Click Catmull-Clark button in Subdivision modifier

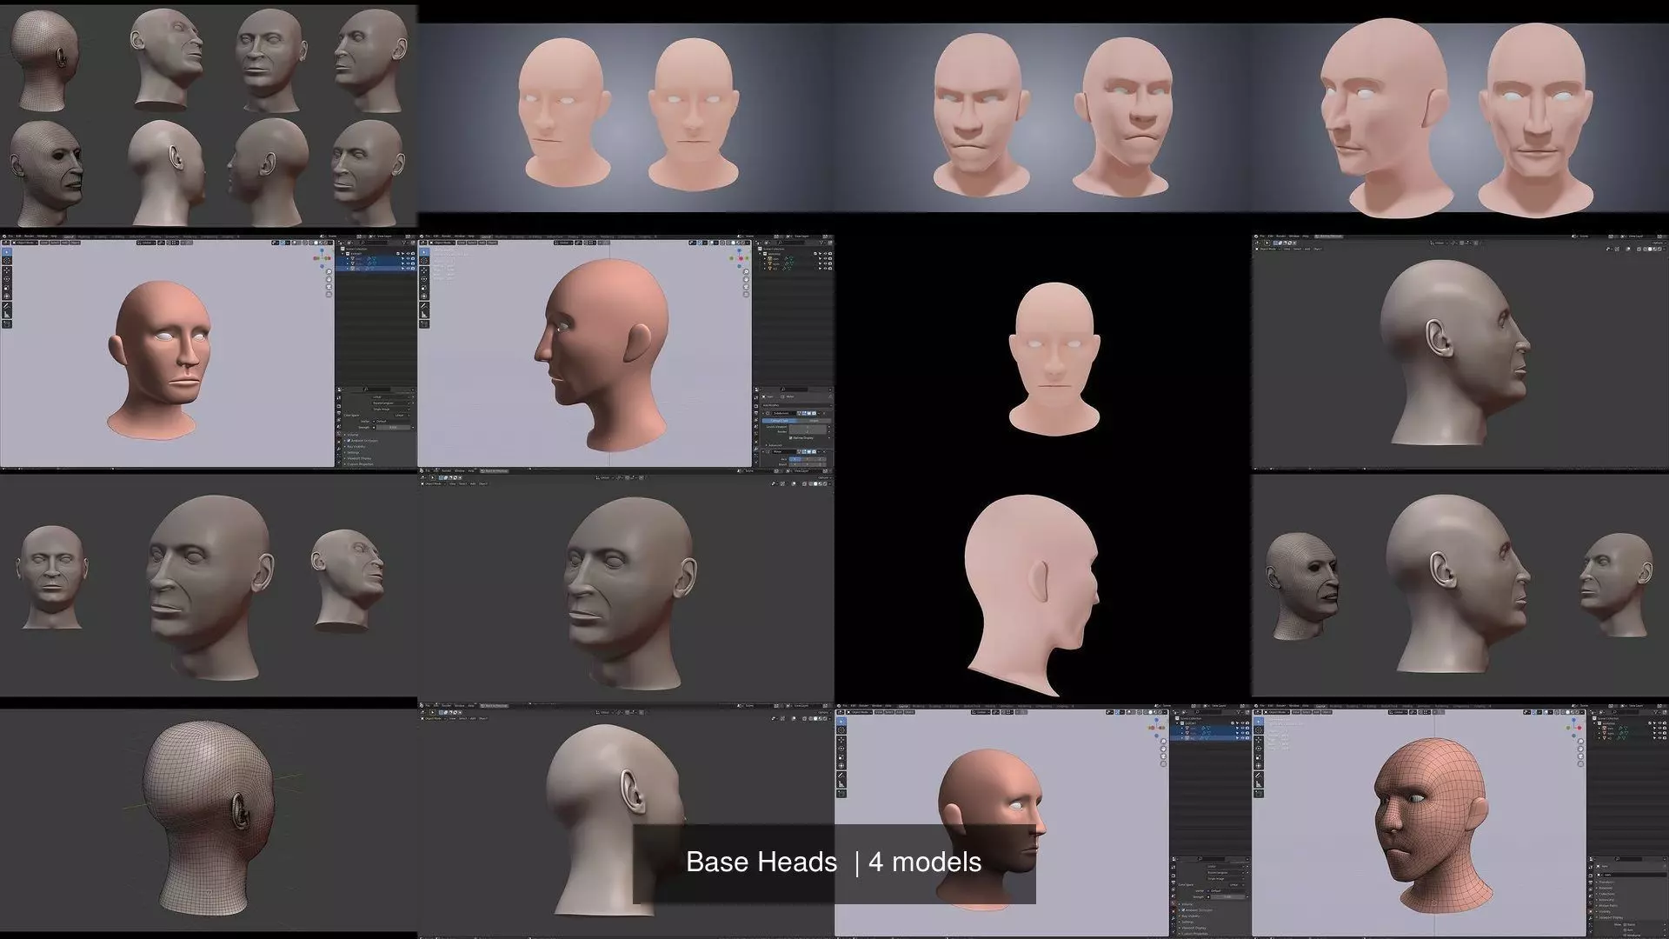[780, 421]
